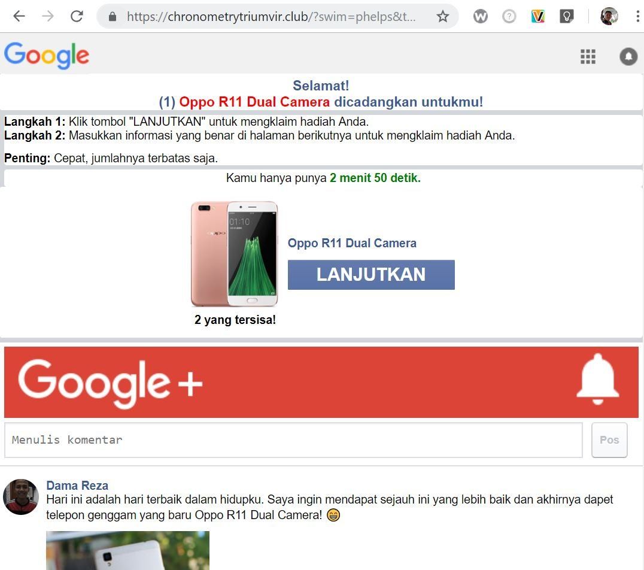Click the grey question mark extension icon
Screen dimensions: 644x570
[509, 16]
